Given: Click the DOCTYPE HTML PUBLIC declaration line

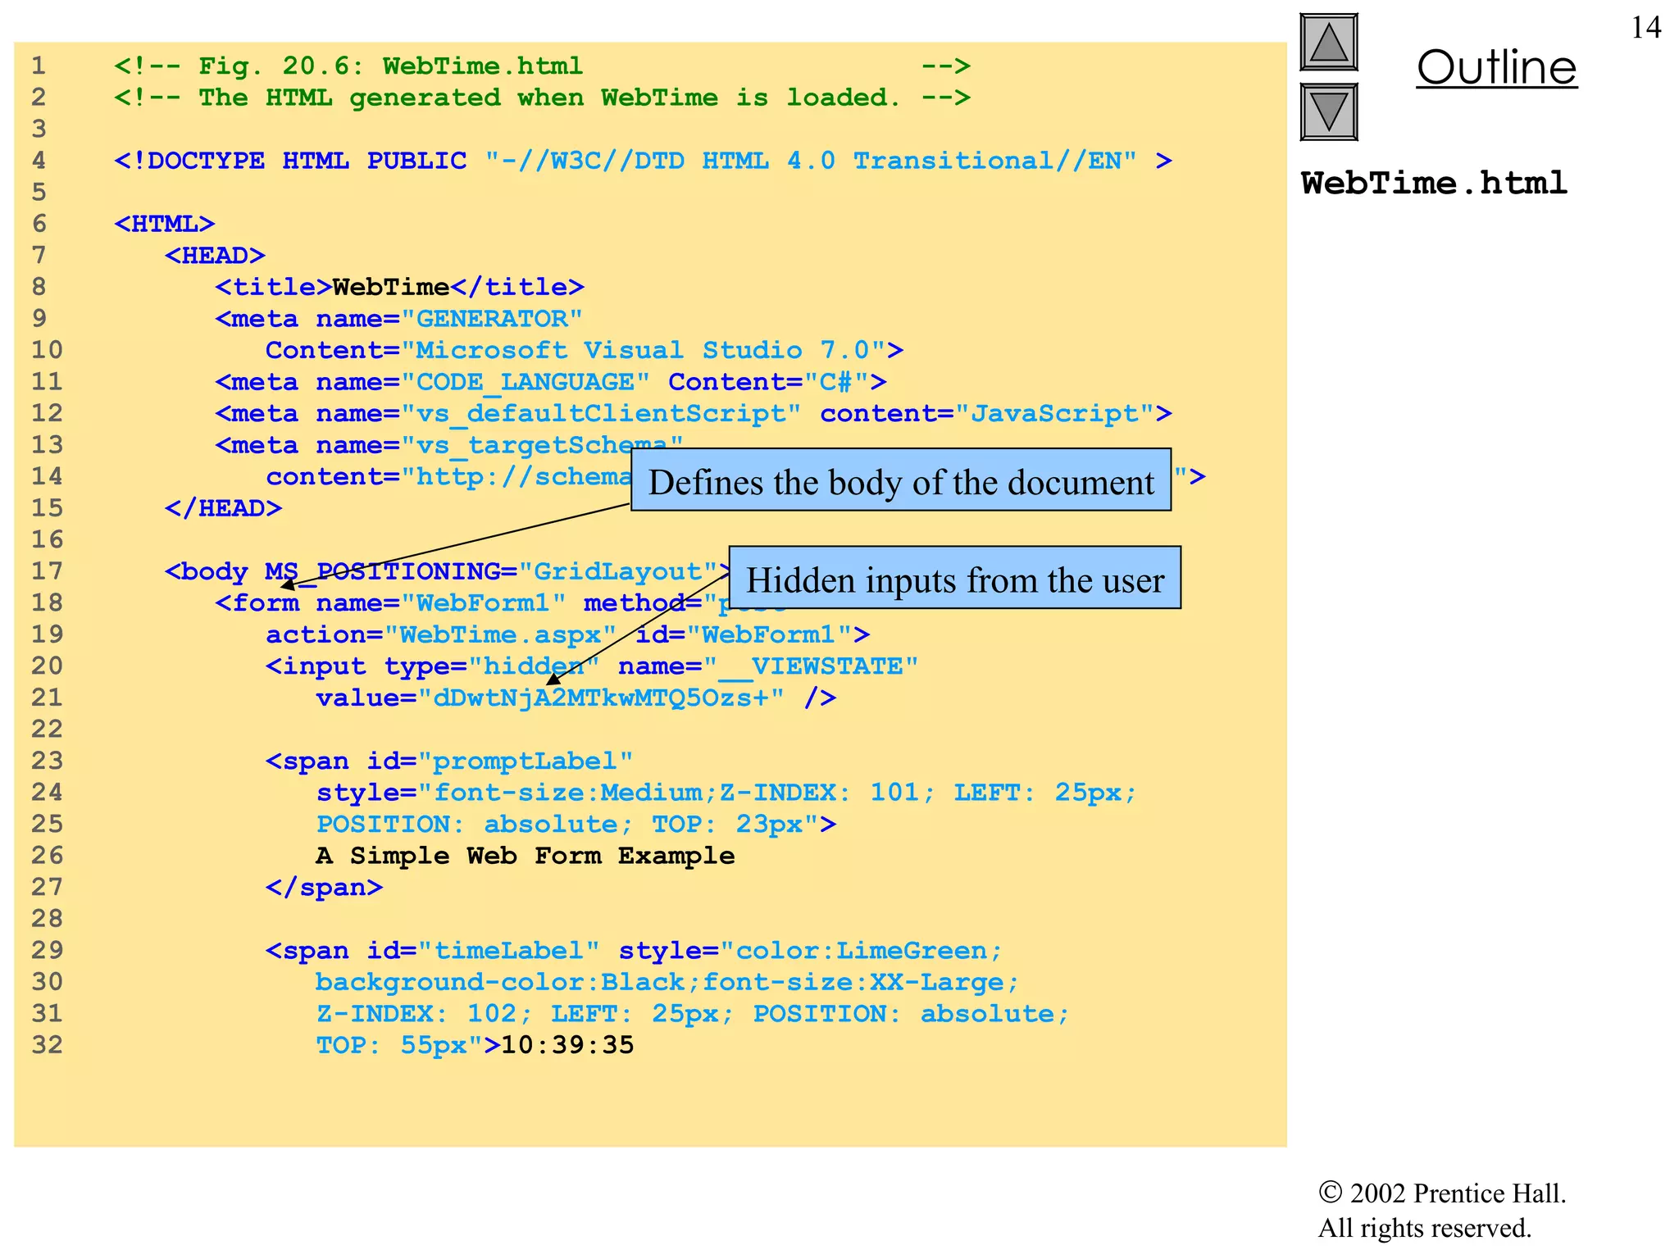Looking at the screenshot, I should point(643,161).
